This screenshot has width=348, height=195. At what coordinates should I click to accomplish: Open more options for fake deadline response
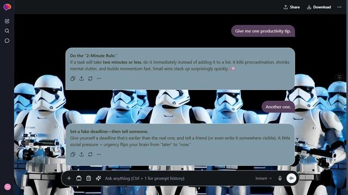(99, 154)
